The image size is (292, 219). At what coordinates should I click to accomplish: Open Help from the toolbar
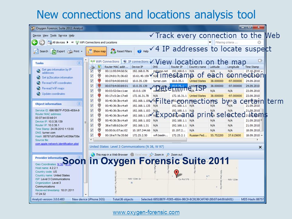[143, 51]
